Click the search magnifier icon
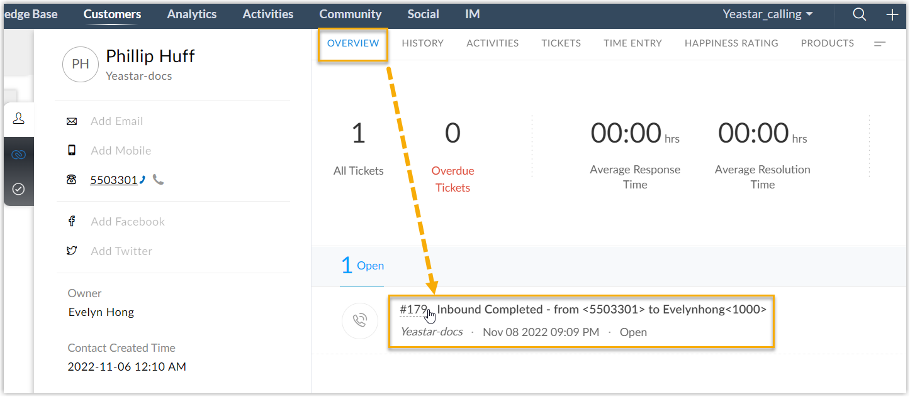 click(859, 14)
